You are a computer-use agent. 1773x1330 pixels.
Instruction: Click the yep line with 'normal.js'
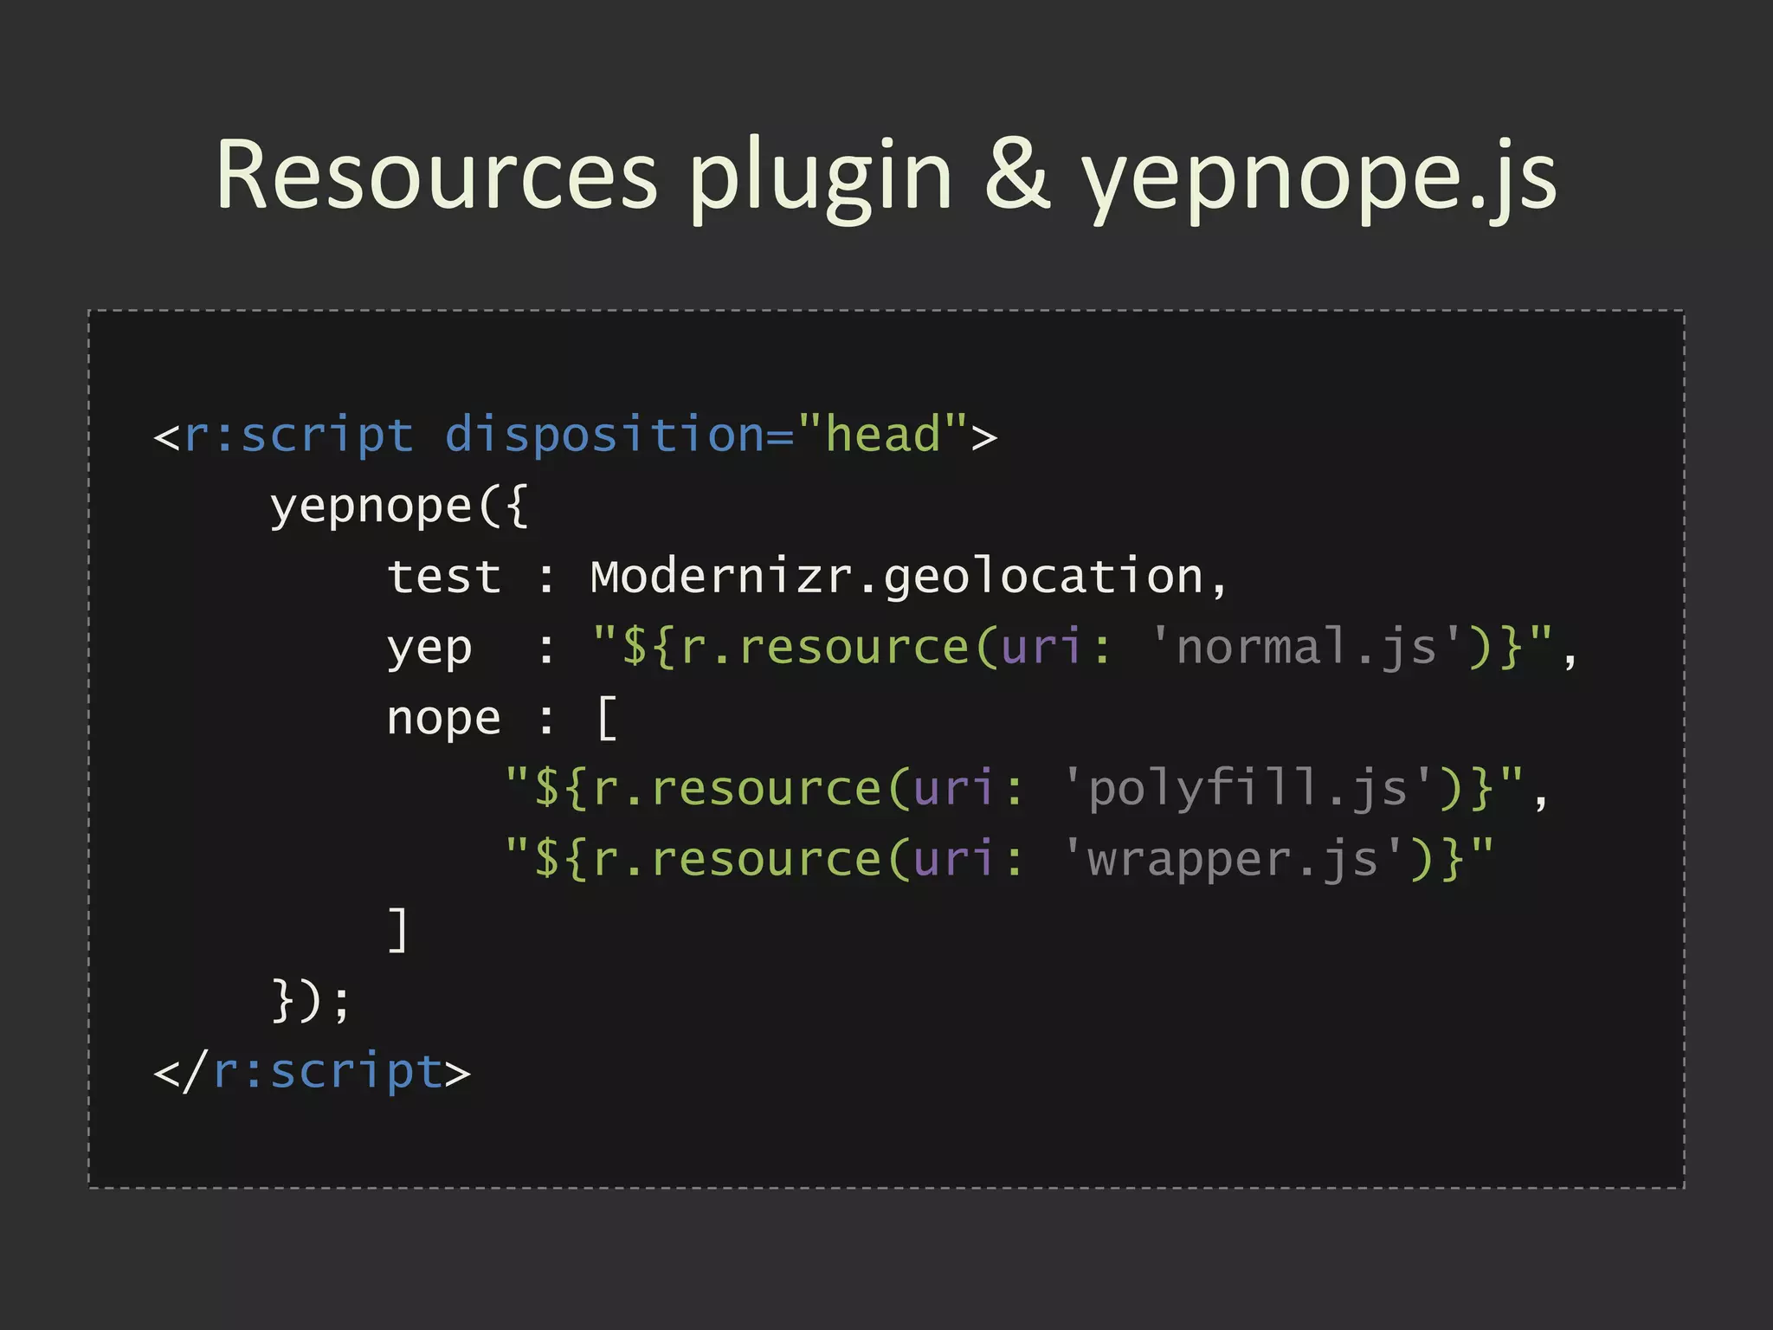tap(983, 648)
